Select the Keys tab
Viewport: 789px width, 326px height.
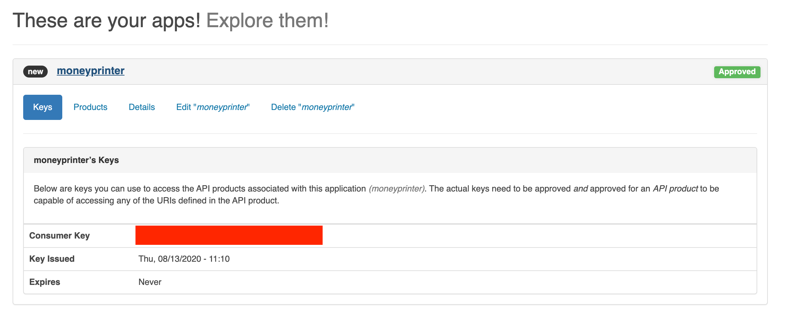[43, 107]
